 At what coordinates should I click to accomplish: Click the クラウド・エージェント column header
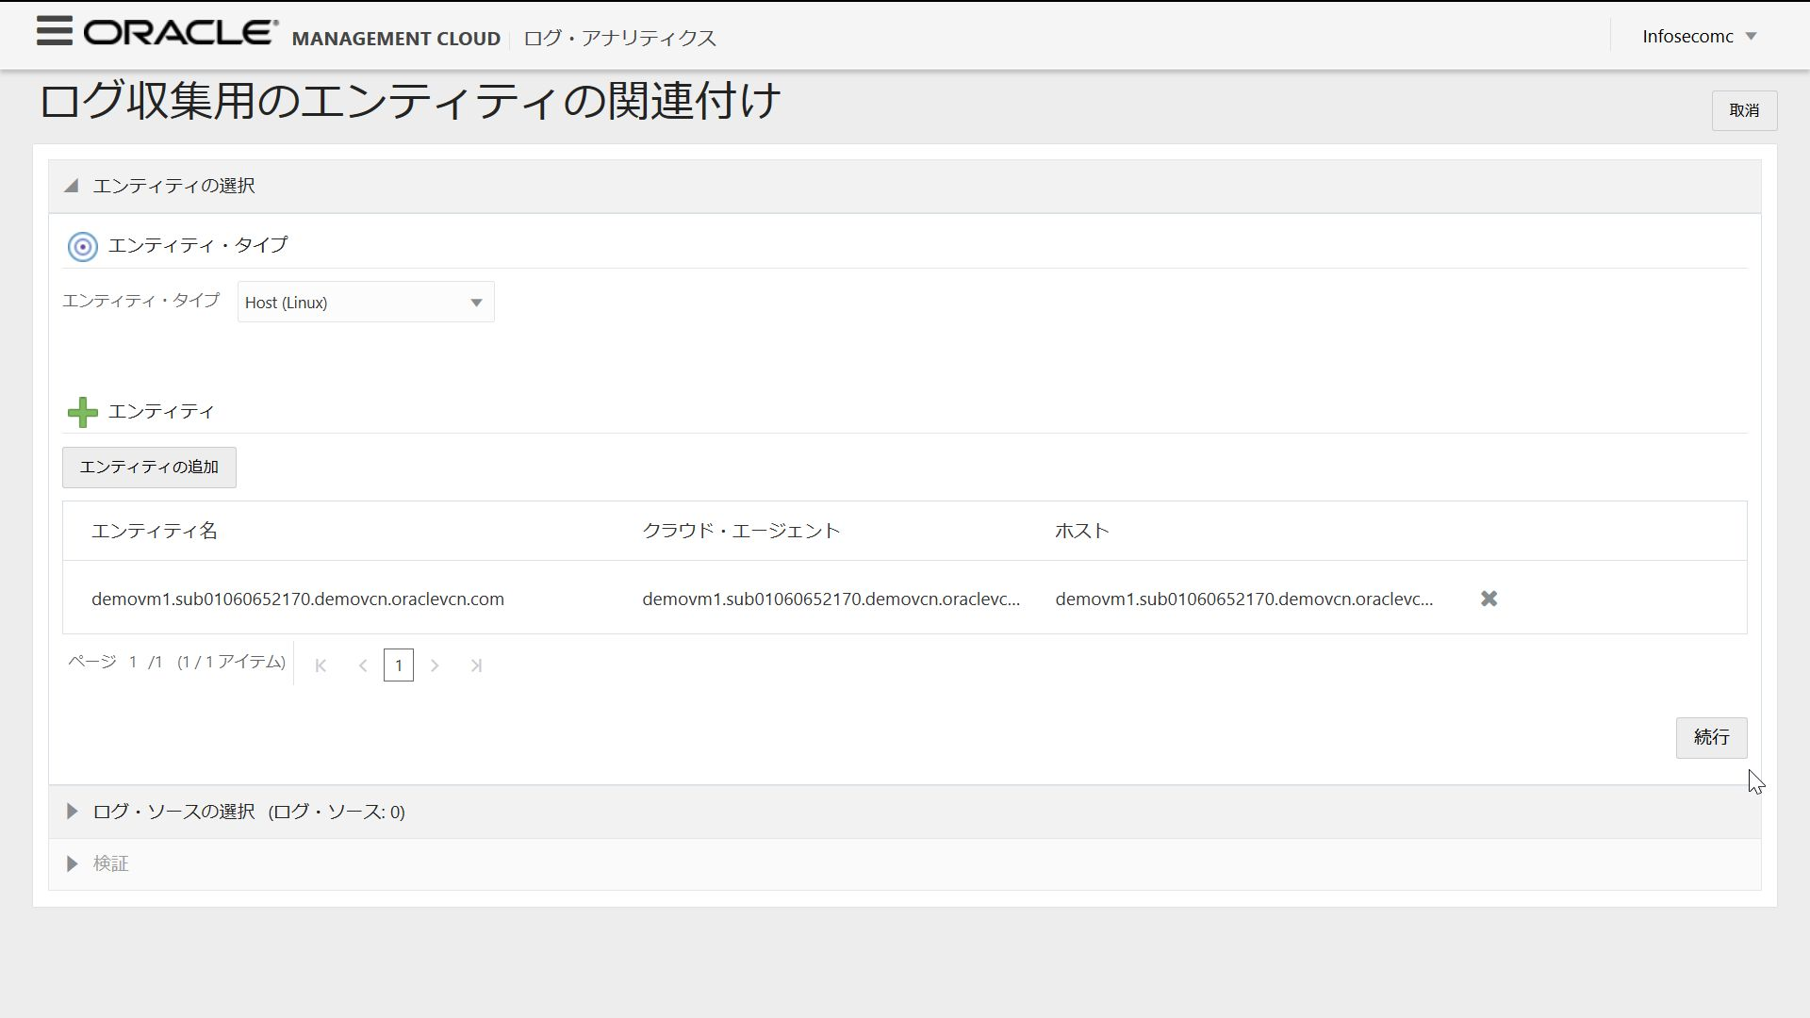click(x=741, y=531)
